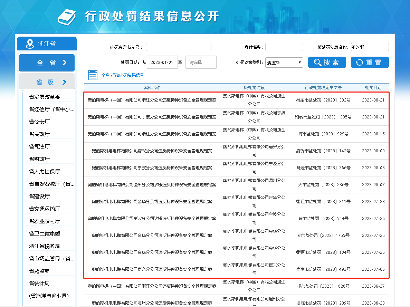
Task: Select 省自然资源厅 in sidebar
Action: pos(51,184)
